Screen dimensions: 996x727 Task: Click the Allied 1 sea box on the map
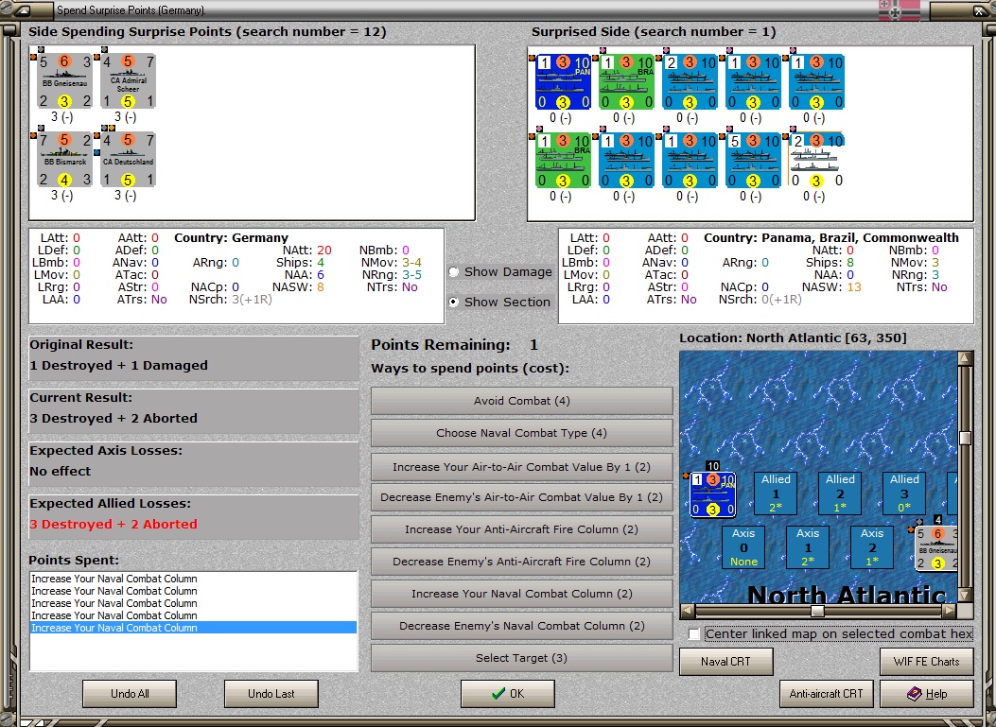(x=776, y=493)
